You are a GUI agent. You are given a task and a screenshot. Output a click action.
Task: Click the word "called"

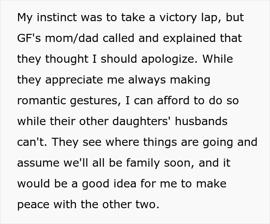click(106, 38)
